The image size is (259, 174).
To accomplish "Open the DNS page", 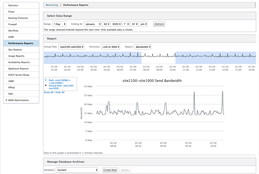I will click(21, 94).
